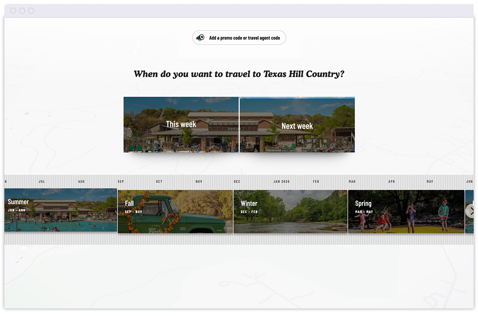Jump to SEP on the month timeline
478x316 pixels.
tap(121, 181)
